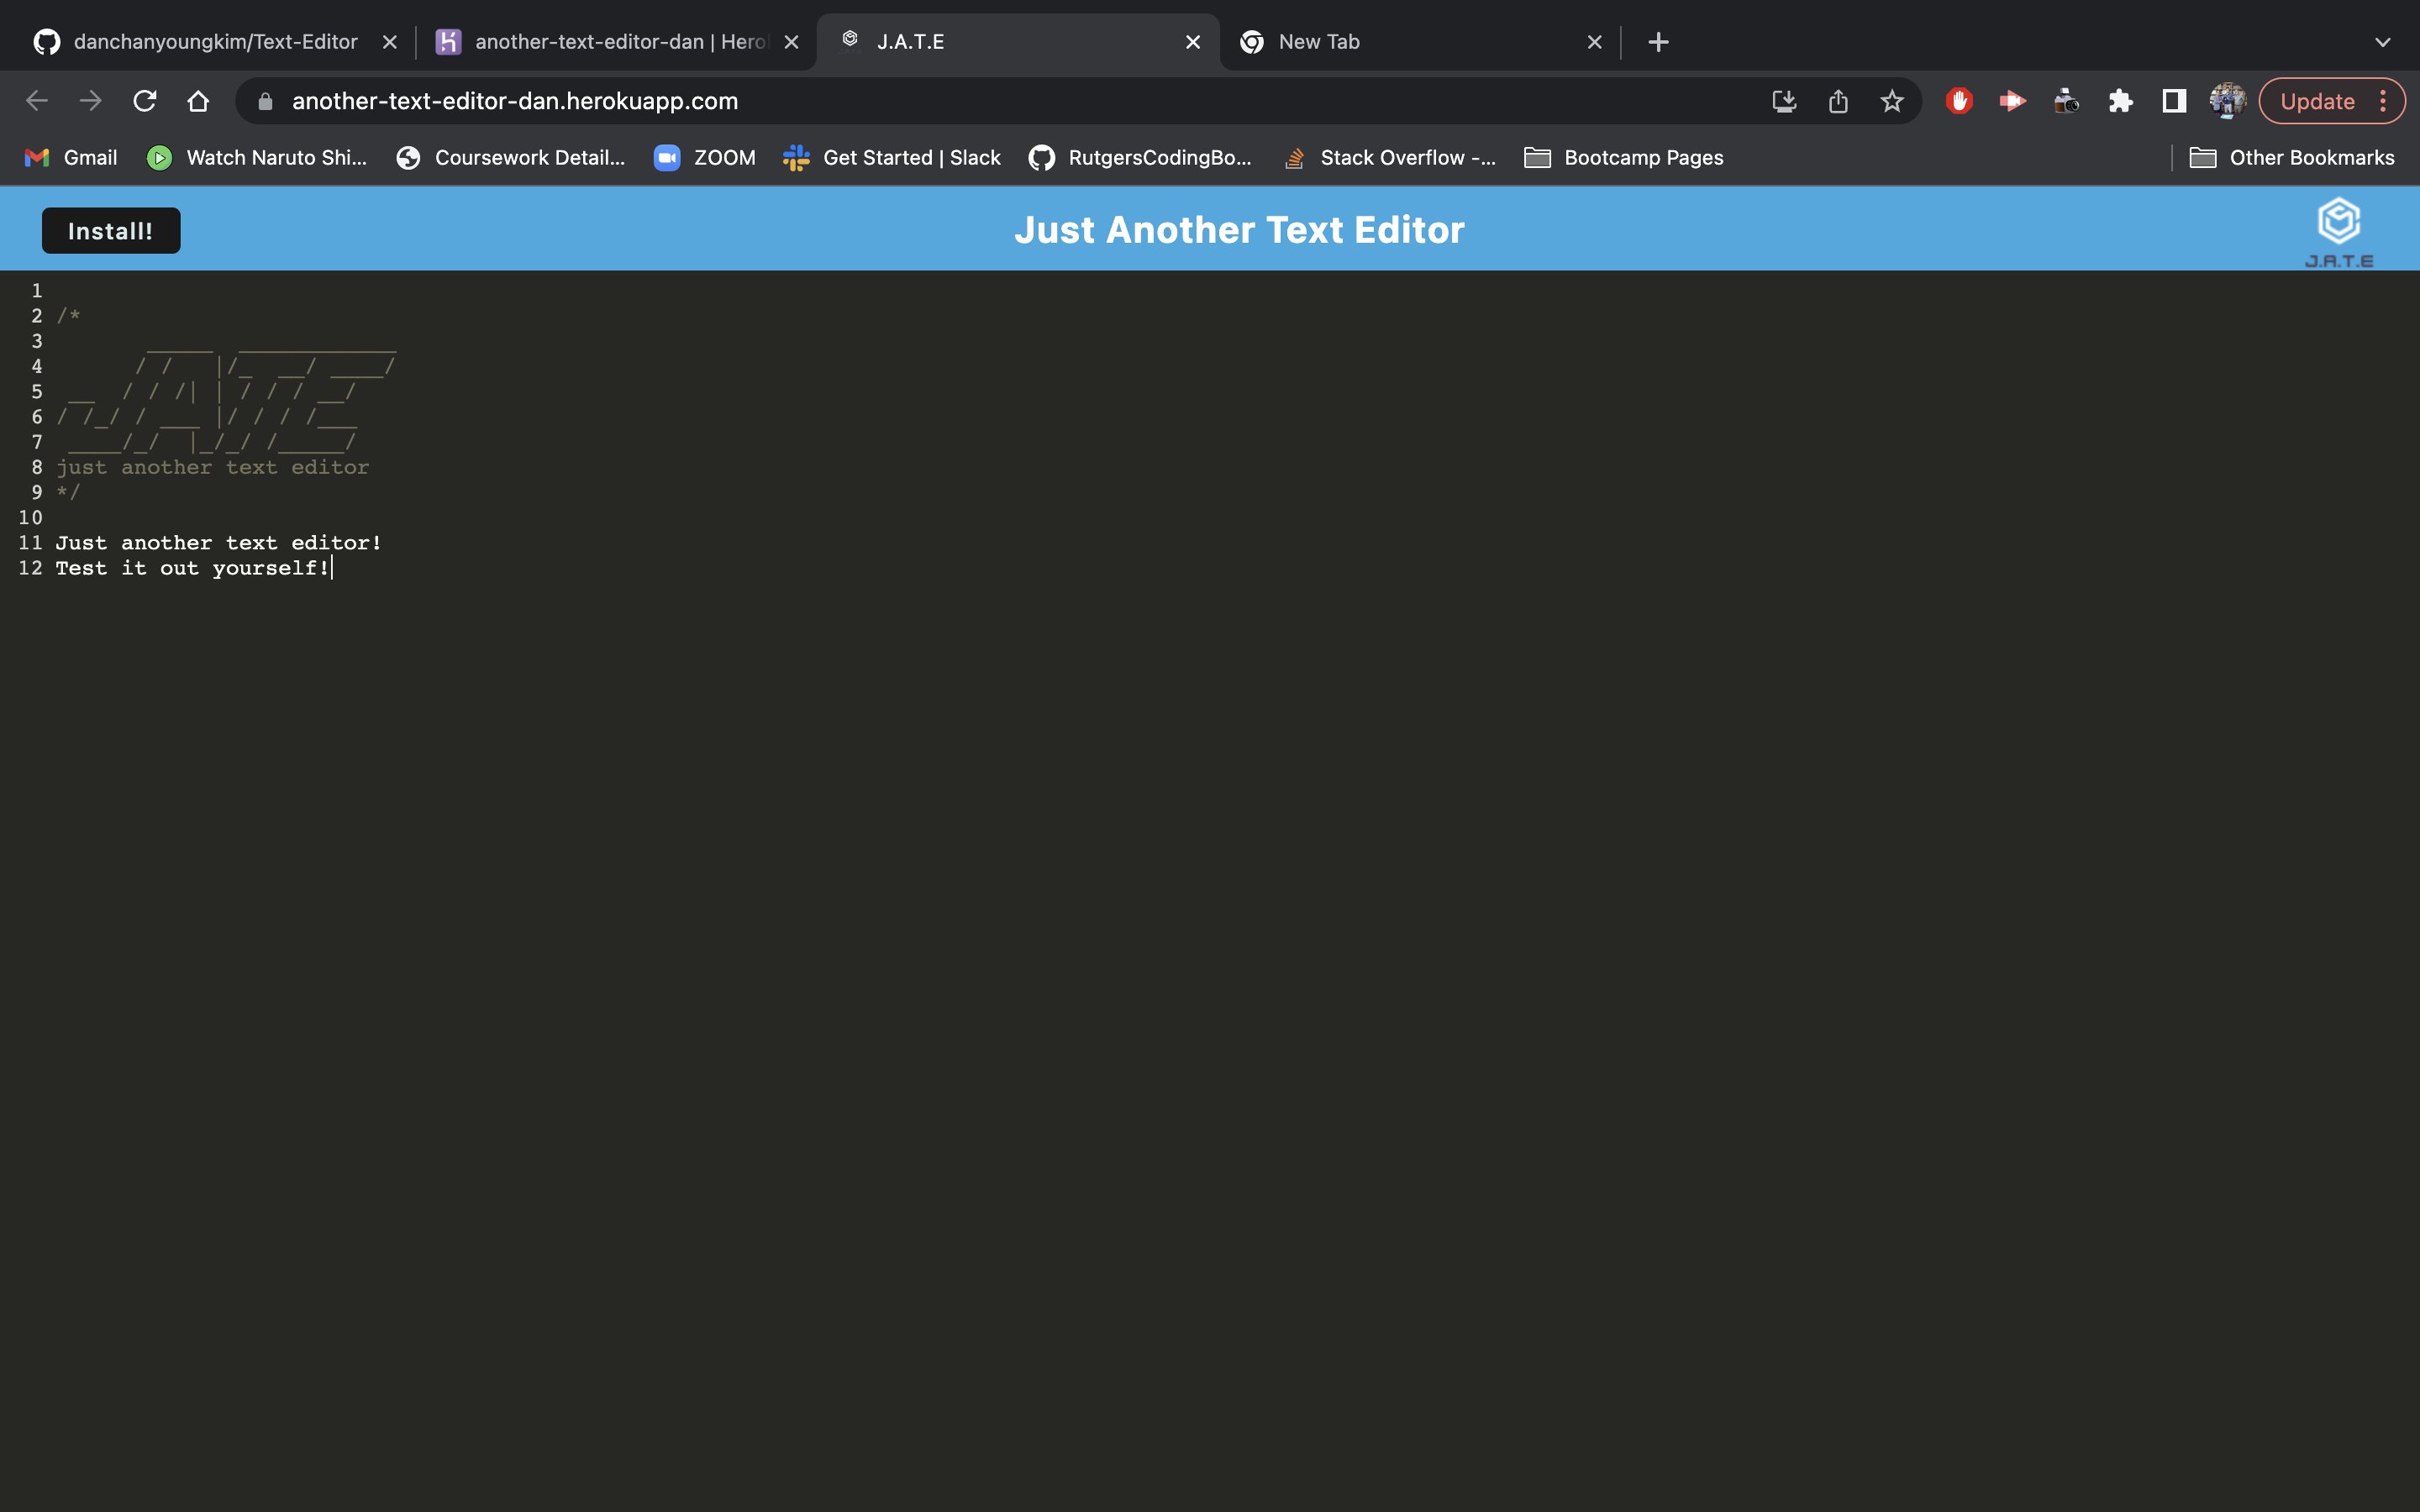The width and height of the screenshot is (2420, 1512).
Task: Click the Install! button
Action: (111, 230)
